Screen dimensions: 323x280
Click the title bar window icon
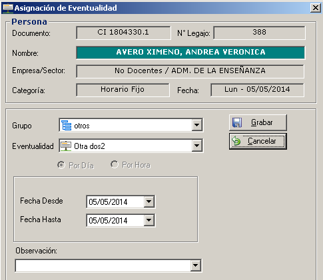click(x=7, y=8)
